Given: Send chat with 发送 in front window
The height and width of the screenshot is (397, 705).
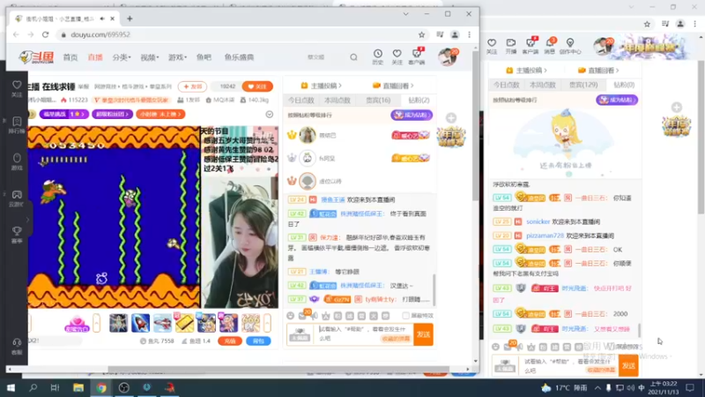Looking at the screenshot, I should (x=423, y=334).
